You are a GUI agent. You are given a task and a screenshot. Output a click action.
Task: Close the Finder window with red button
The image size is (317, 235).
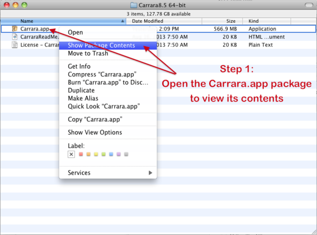[7, 5]
